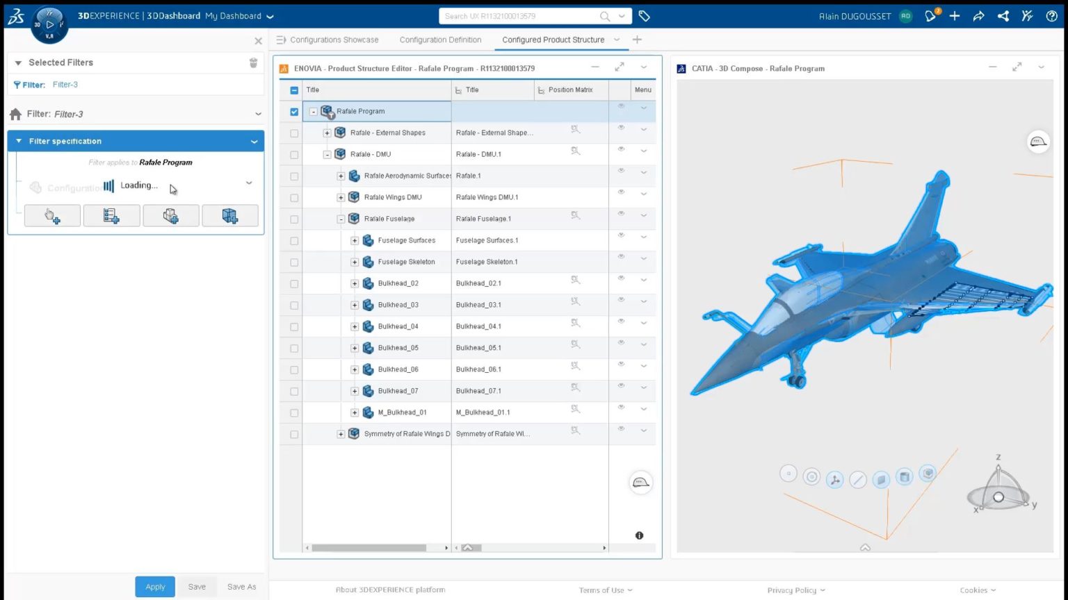Open the Configured Product Structure tab menu
Screen dimensions: 1068x600
(x=617, y=40)
